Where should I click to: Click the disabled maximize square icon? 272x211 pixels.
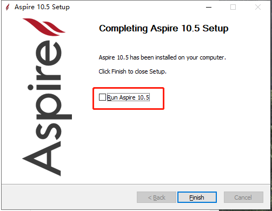click(x=233, y=7)
